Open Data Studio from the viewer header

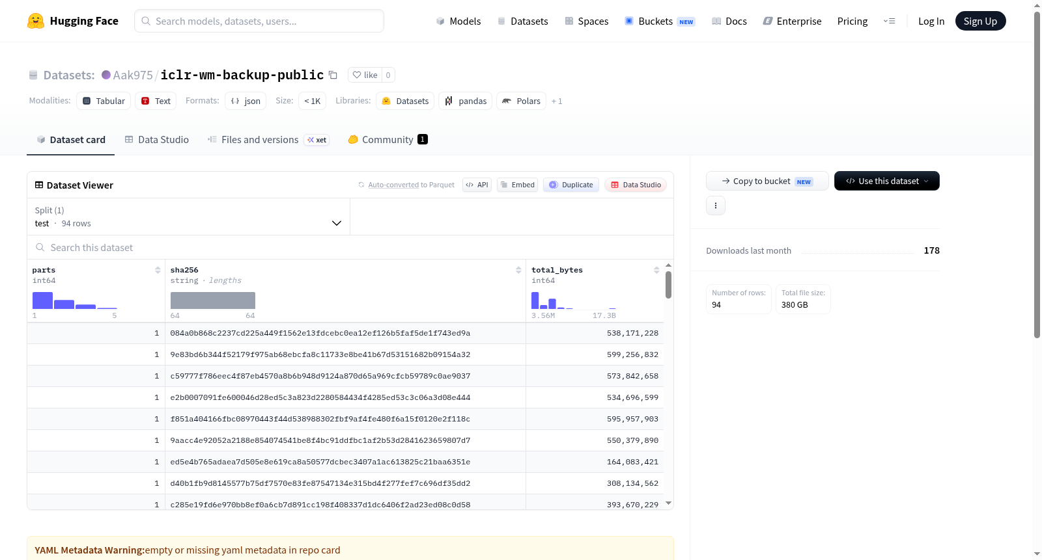636,185
